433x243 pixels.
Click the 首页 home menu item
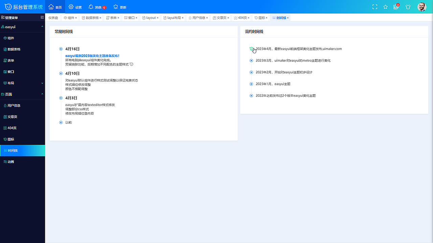tap(55, 6)
